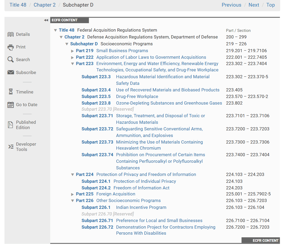
Task: Collapse Part 226 disclosure triangle
Action: 72,201
